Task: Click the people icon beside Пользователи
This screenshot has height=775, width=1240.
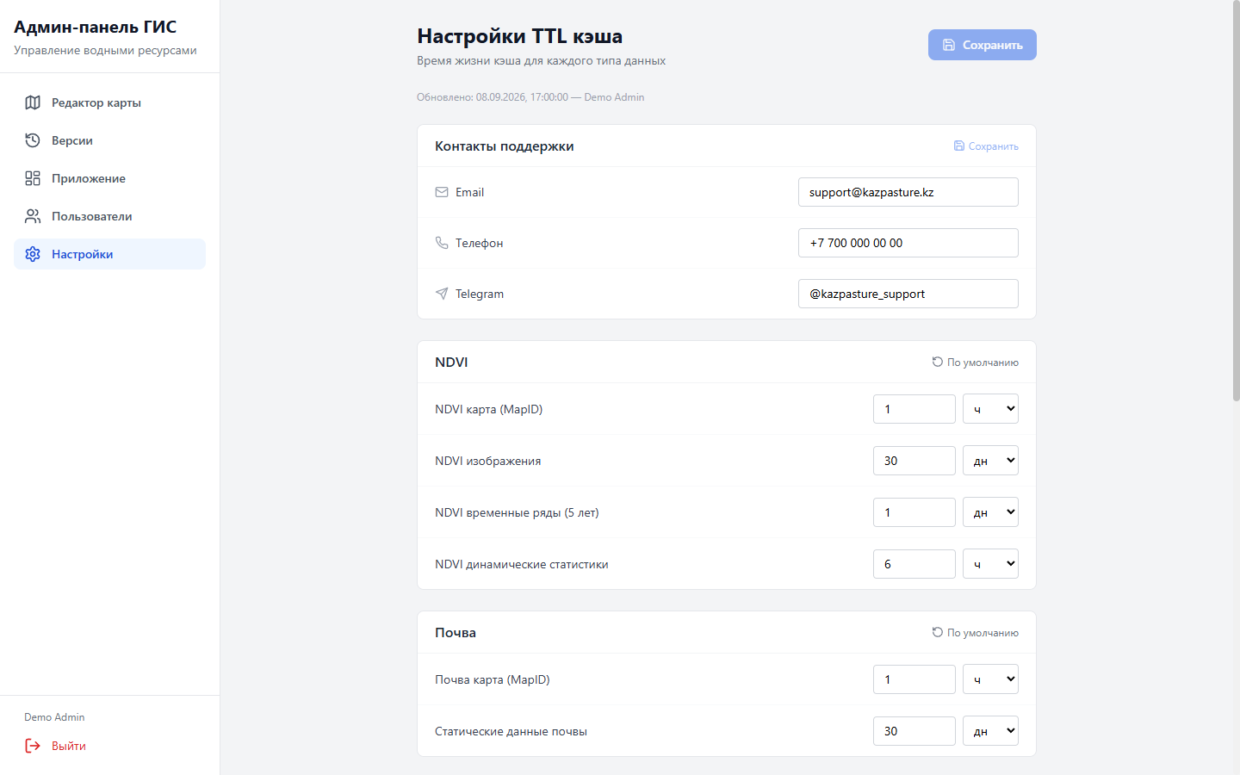Action: (x=33, y=216)
